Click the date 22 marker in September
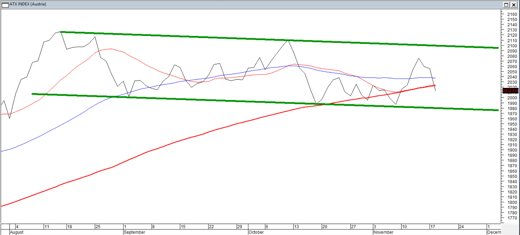520x235 pixels. (x=211, y=227)
